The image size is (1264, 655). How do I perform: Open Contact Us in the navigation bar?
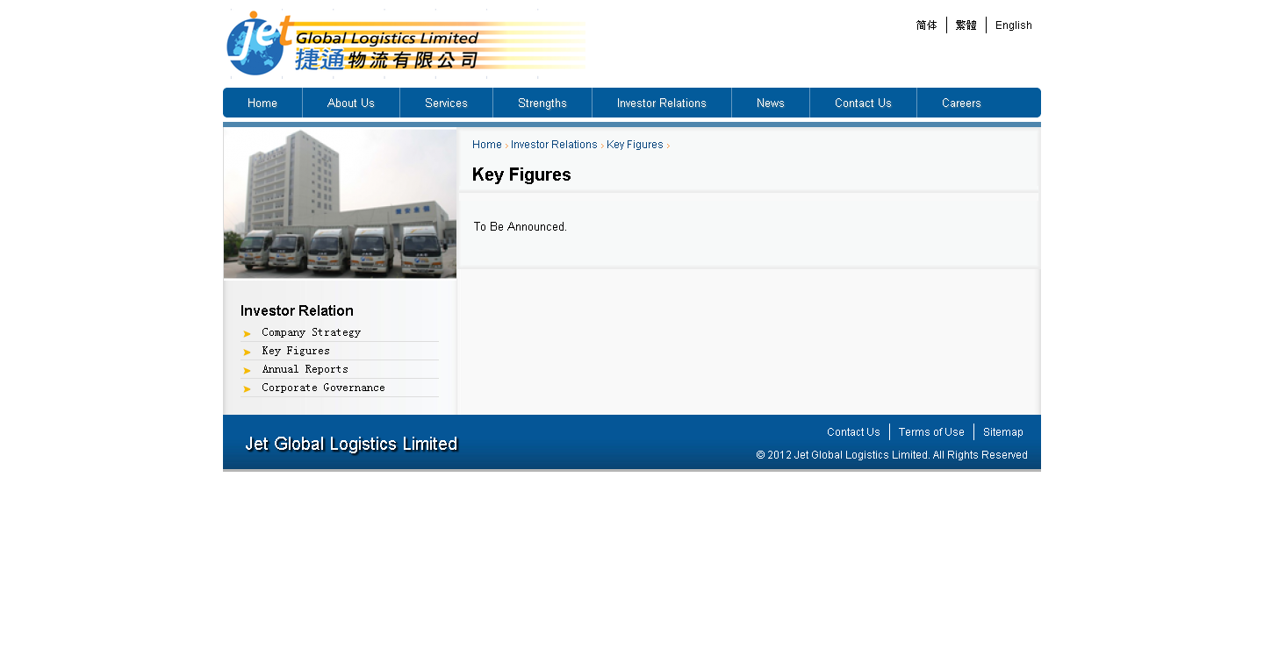[863, 103]
